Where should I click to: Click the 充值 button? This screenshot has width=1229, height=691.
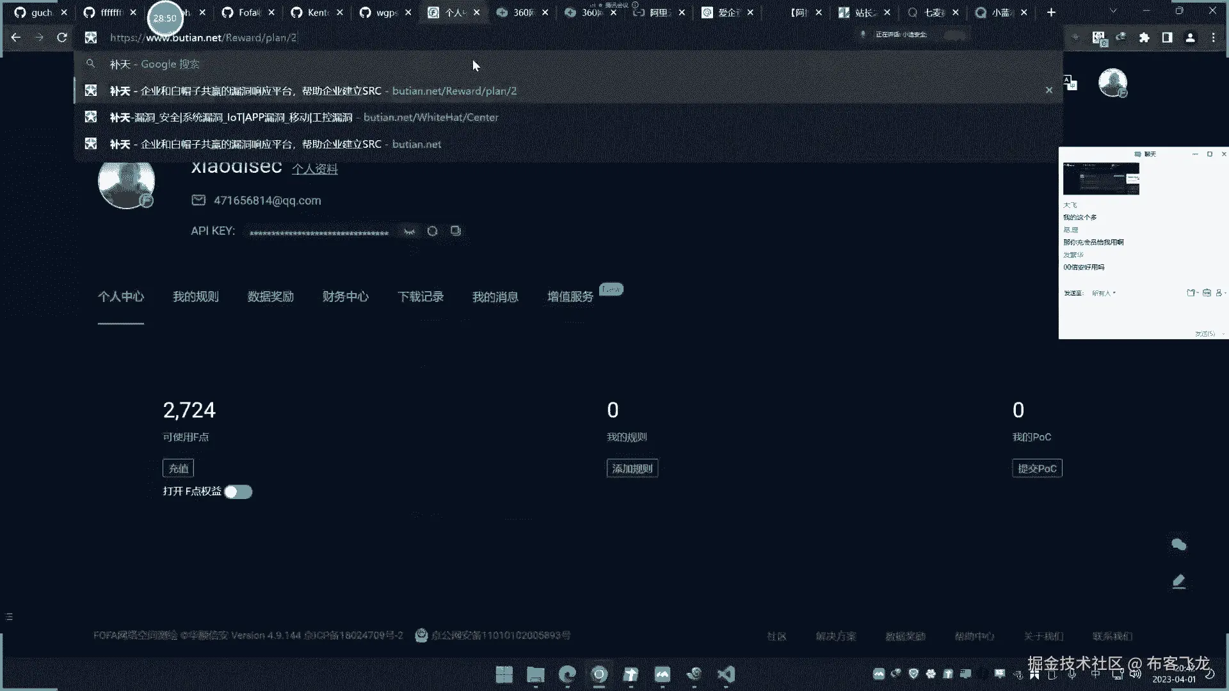(178, 468)
